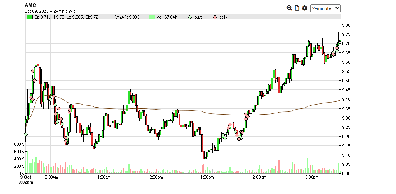Image resolution: width=396 pixels, height=194 pixels.
Task: Open chart settings gear icon
Action: [305, 8]
